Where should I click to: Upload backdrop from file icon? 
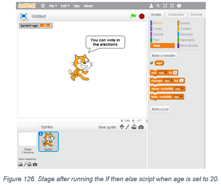tap(29, 164)
